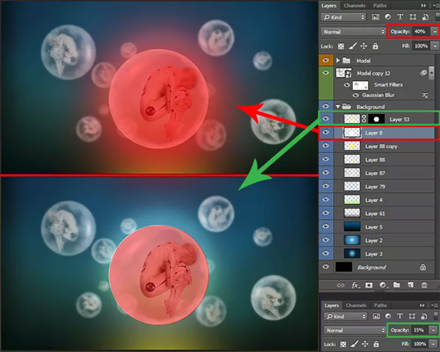Collapse the Background group triangle
Image resolution: width=440 pixels, height=352 pixels.
pyautogui.click(x=338, y=106)
